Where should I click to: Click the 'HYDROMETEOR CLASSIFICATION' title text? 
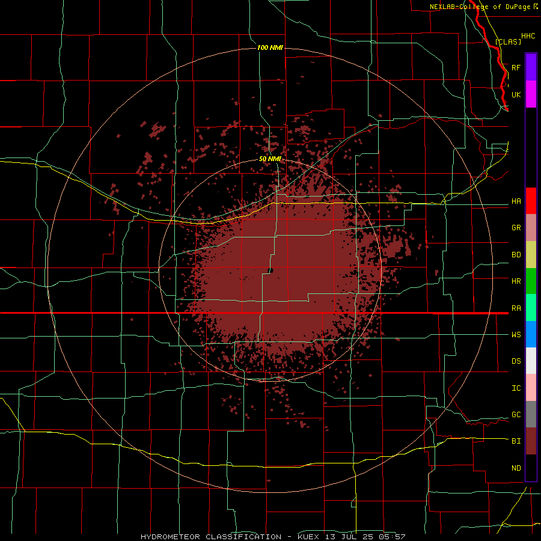click(x=211, y=537)
